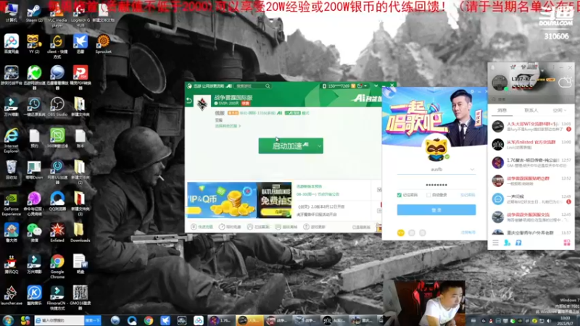Viewport: 580px width, 326px height.
Task: Open weather cloud icon in QQ panel
Action: pos(565,82)
